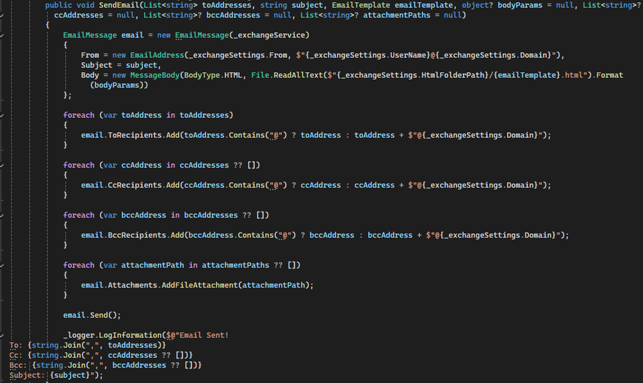This screenshot has height=383, width=643.
Task: Click the bodyParams parameter in the signature
Action: tap(520, 5)
